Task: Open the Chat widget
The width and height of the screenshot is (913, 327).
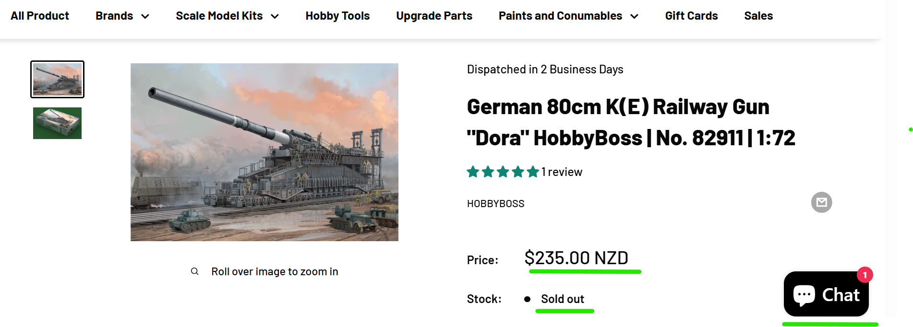Action: click(x=826, y=294)
